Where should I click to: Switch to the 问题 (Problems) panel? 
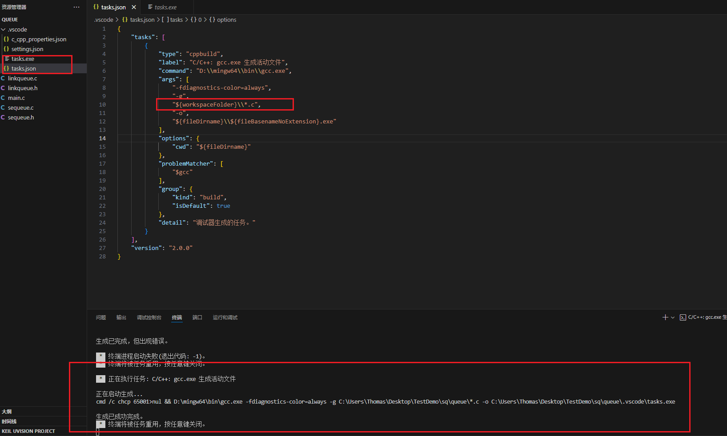101,317
